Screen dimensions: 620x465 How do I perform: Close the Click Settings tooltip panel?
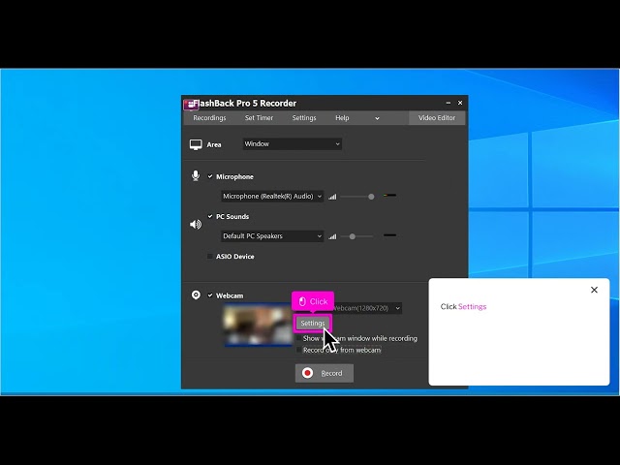pyautogui.click(x=594, y=290)
